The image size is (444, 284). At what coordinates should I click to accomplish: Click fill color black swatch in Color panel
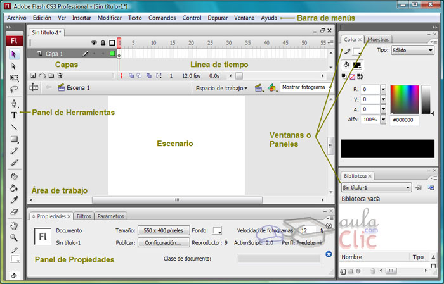point(357,65)
